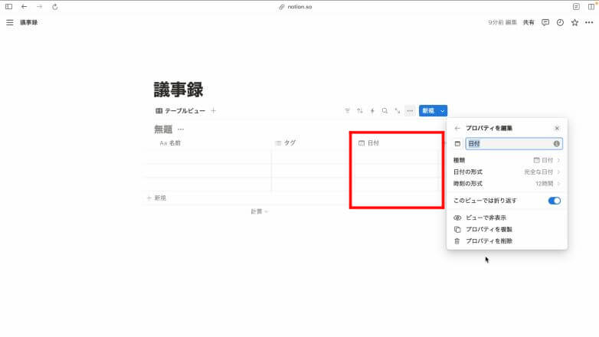Open the browser reader icon at top right
The height and width of the screenshot is (337, 599).
click(576, 7)
